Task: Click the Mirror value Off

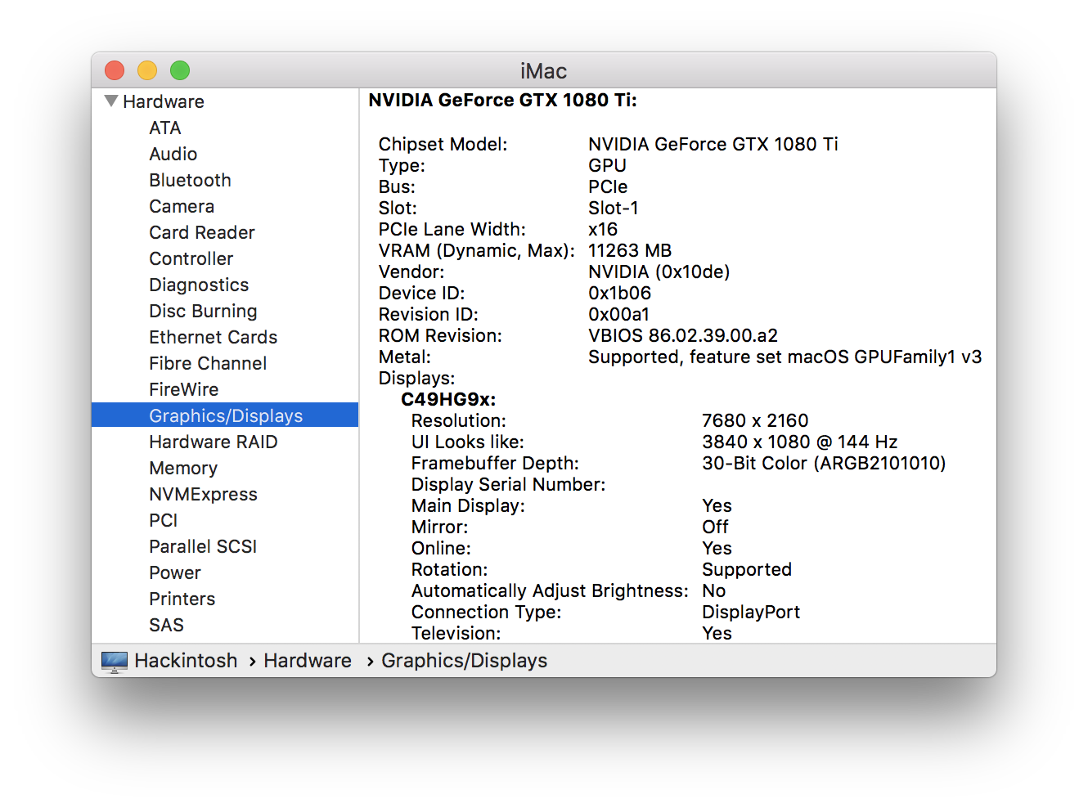Action: 715,527
